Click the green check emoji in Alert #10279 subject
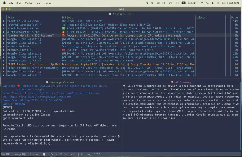Viewport: 242px width, 157px height. pos(63,28)
